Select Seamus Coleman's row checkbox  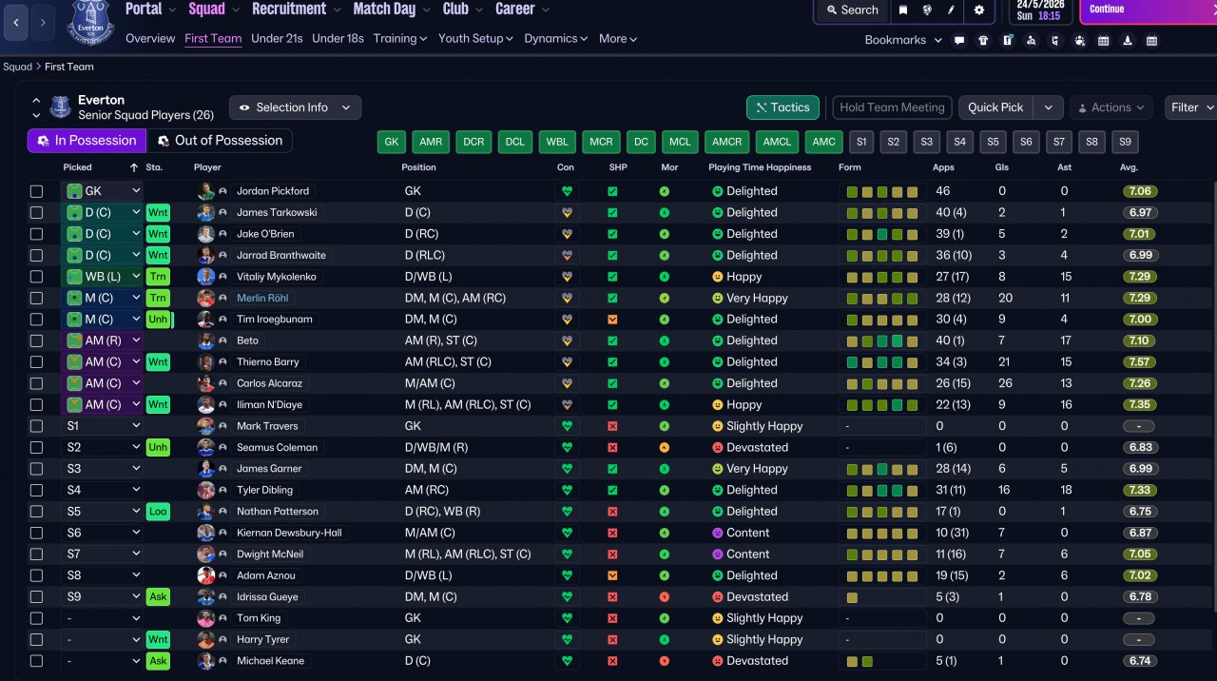point(36,448)
